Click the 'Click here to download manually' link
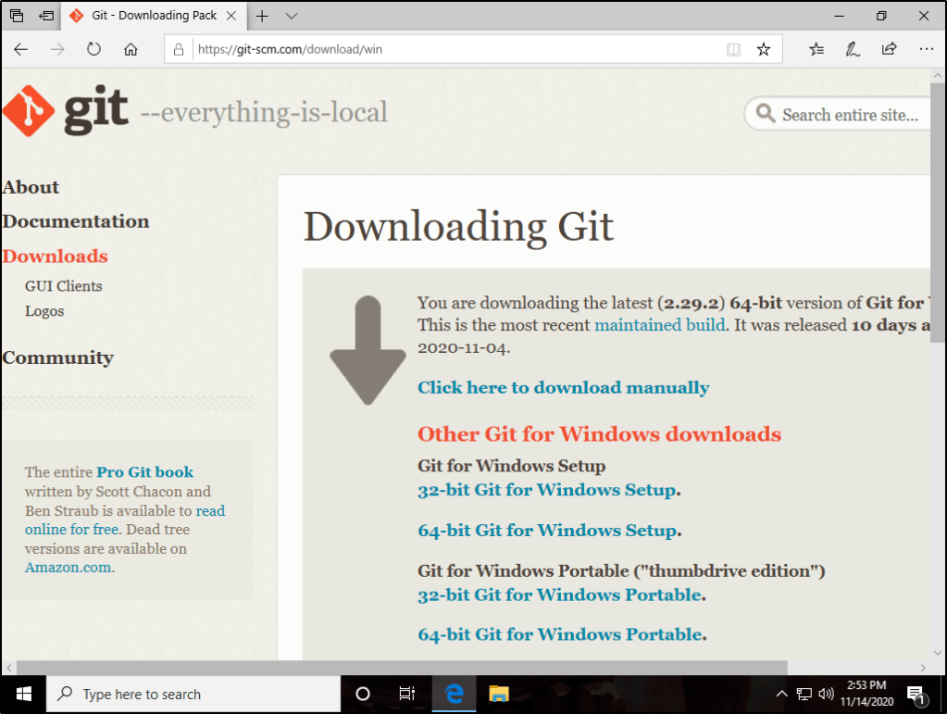The width and height of the screenshot is (947, 714). pos(563,388)
